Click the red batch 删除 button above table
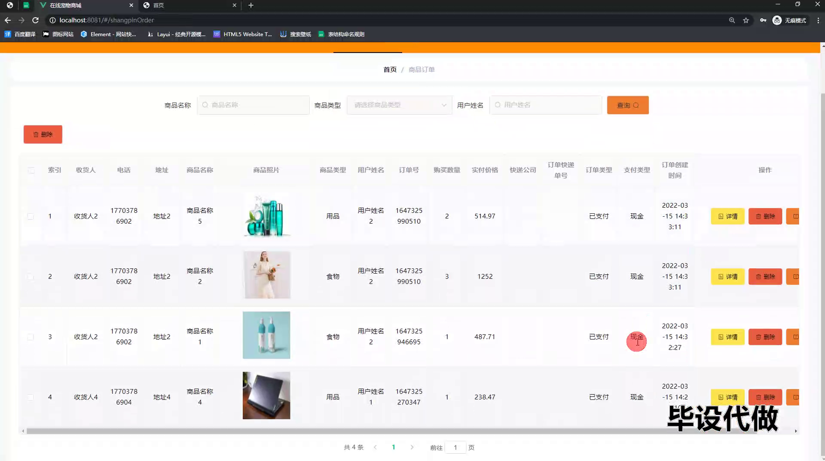 [x=43, y=134]
